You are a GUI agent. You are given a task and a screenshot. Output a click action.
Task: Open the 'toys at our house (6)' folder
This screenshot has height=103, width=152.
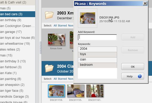click(18, 38)
